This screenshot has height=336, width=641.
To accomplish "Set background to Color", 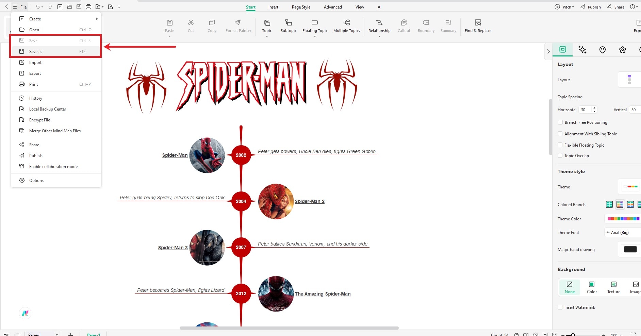I will (x=592, y=287).
